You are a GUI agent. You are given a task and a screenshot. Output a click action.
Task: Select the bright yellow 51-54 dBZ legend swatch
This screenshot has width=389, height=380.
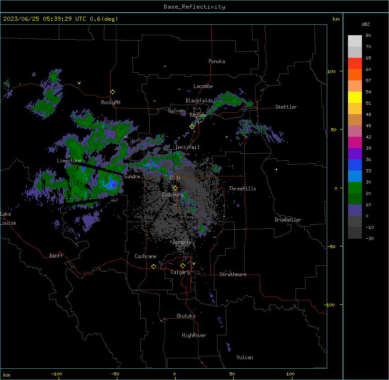pyautogui.click(x=355, y=97)
